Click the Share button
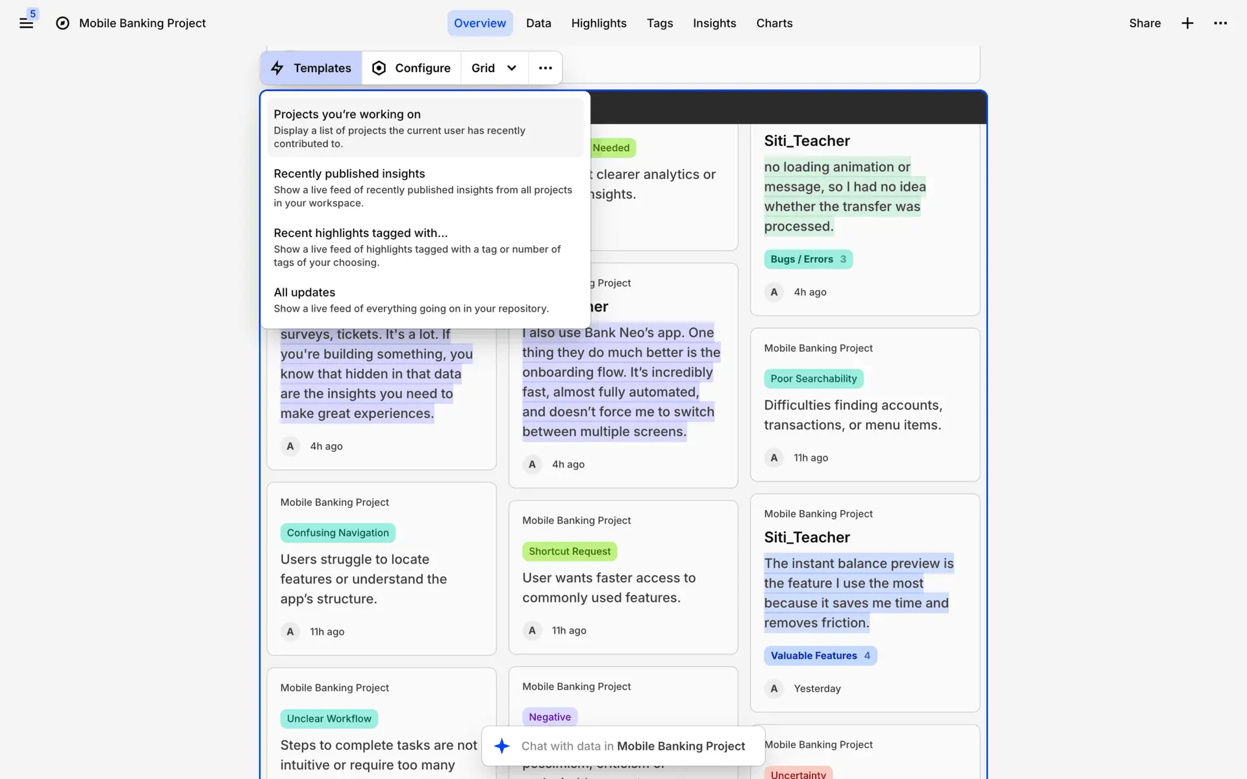Viewport: 1247px width, 779px height. [x=1144, y=23]
